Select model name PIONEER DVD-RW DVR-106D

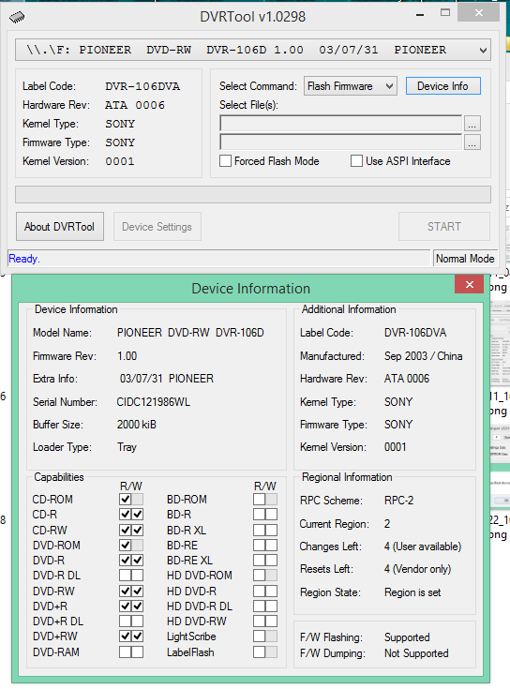coord(190,333)
